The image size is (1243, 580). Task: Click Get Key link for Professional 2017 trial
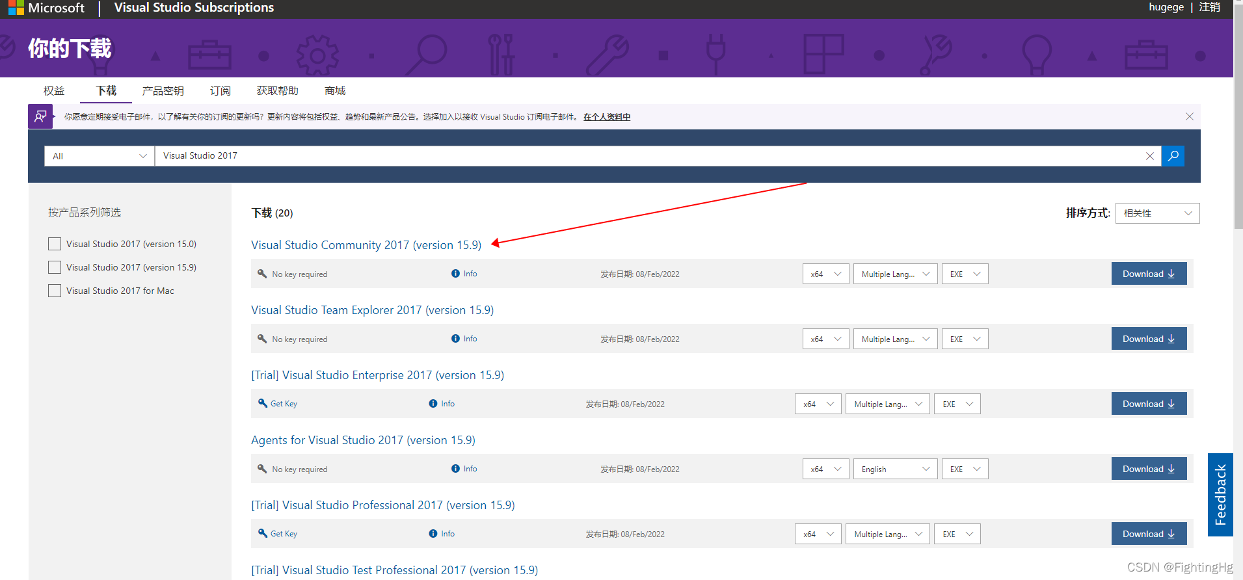pos(284,534)
